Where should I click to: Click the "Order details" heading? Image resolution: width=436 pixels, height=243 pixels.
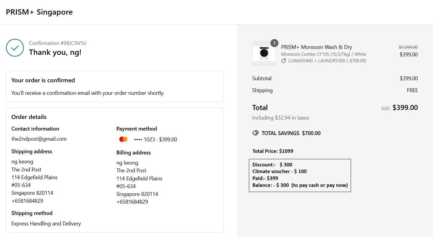click(29, 117)
